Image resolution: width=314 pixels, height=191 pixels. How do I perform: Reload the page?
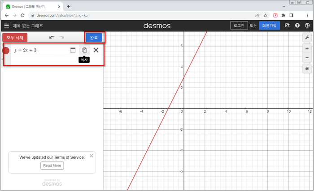click(x=22, y=15)
